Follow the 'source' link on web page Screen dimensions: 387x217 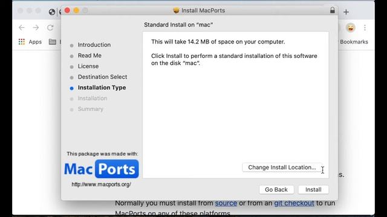pos(226,203)
